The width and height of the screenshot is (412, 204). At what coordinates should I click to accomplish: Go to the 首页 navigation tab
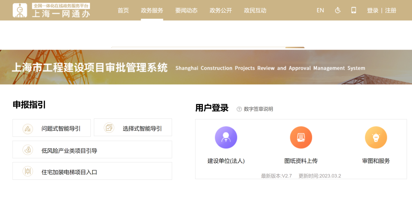point(123,10)
